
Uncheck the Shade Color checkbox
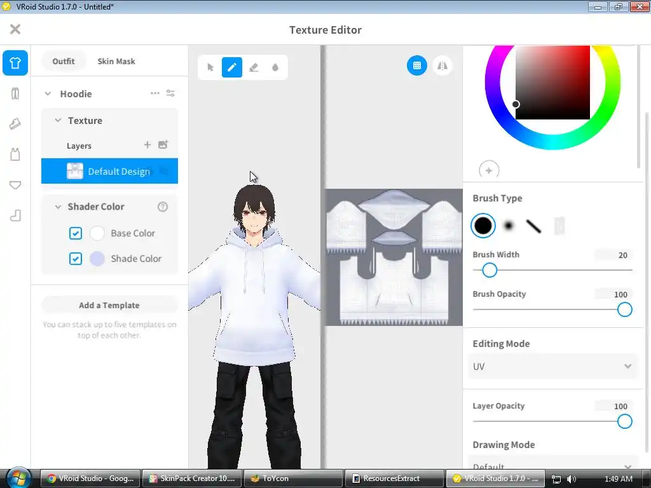[76, 259]
